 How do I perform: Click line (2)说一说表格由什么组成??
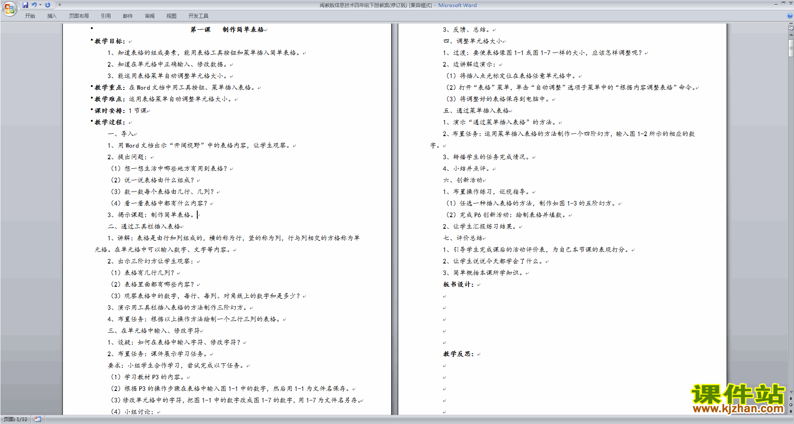coord(152,180)
